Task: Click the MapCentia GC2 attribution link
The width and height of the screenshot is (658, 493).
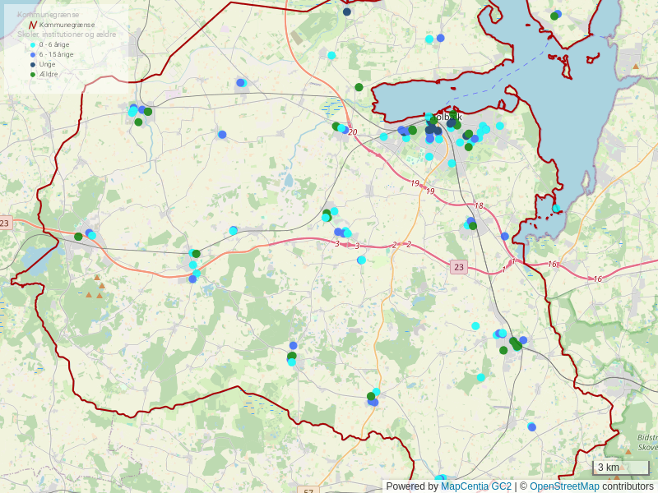Action: pos(475,486)
